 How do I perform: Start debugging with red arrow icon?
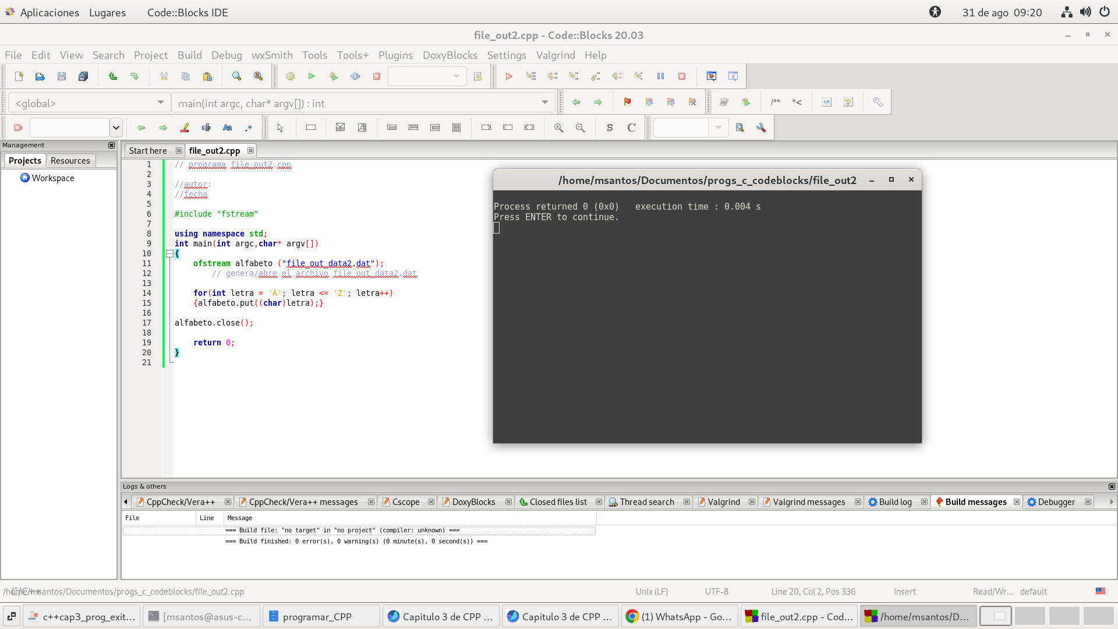click(509, 76)
